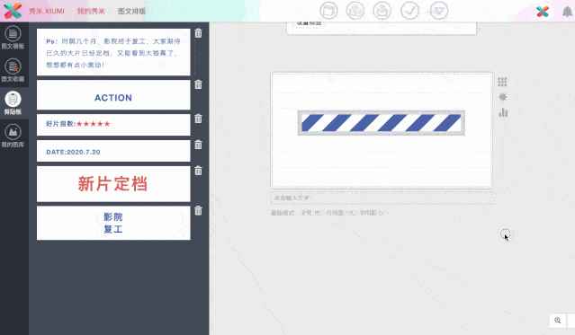Delete the 新片定档 clipboard item
575x335 pixels.
(x=198, y=171)
